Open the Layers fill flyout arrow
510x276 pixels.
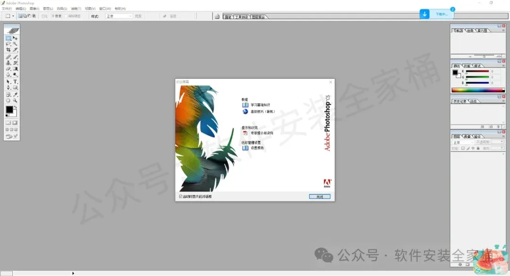[x=502, y=148]
